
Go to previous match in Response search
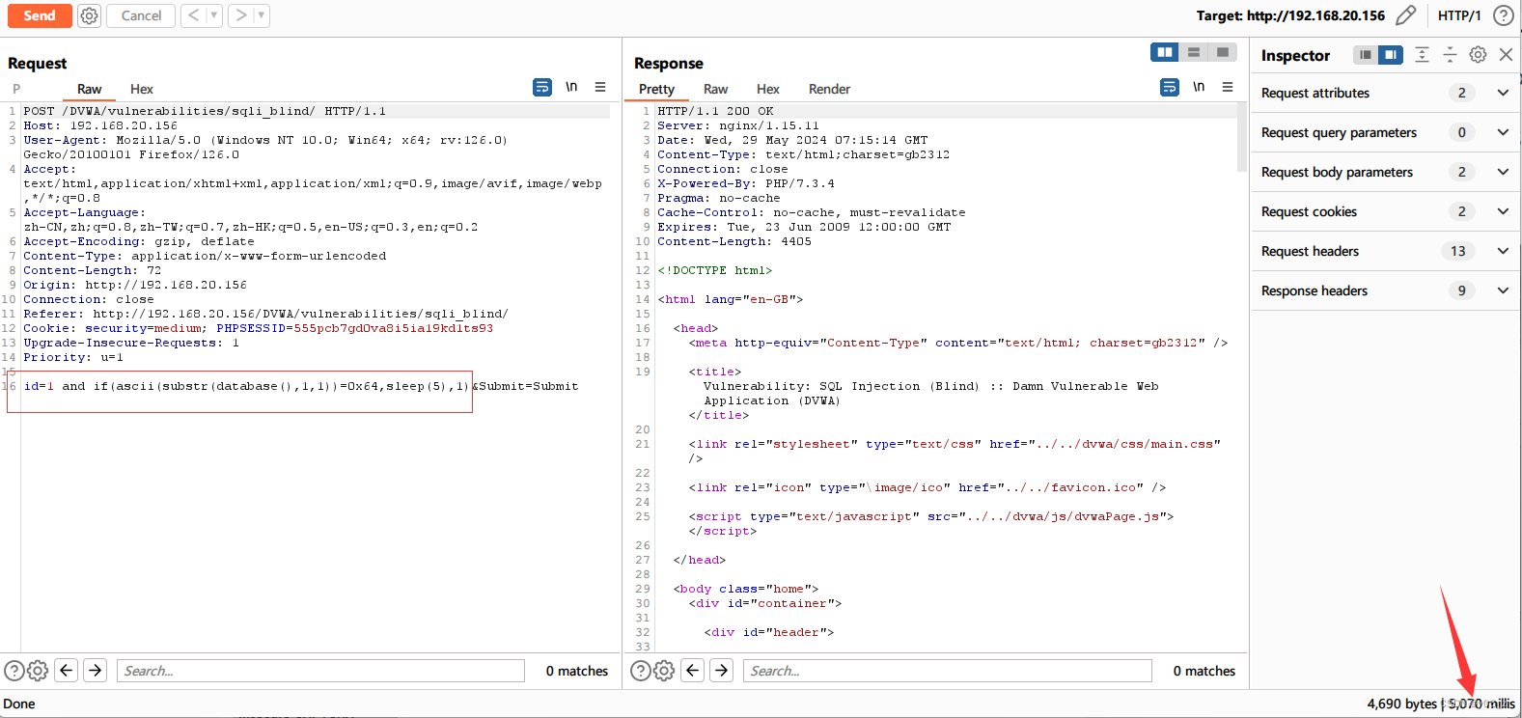(693, 670)
